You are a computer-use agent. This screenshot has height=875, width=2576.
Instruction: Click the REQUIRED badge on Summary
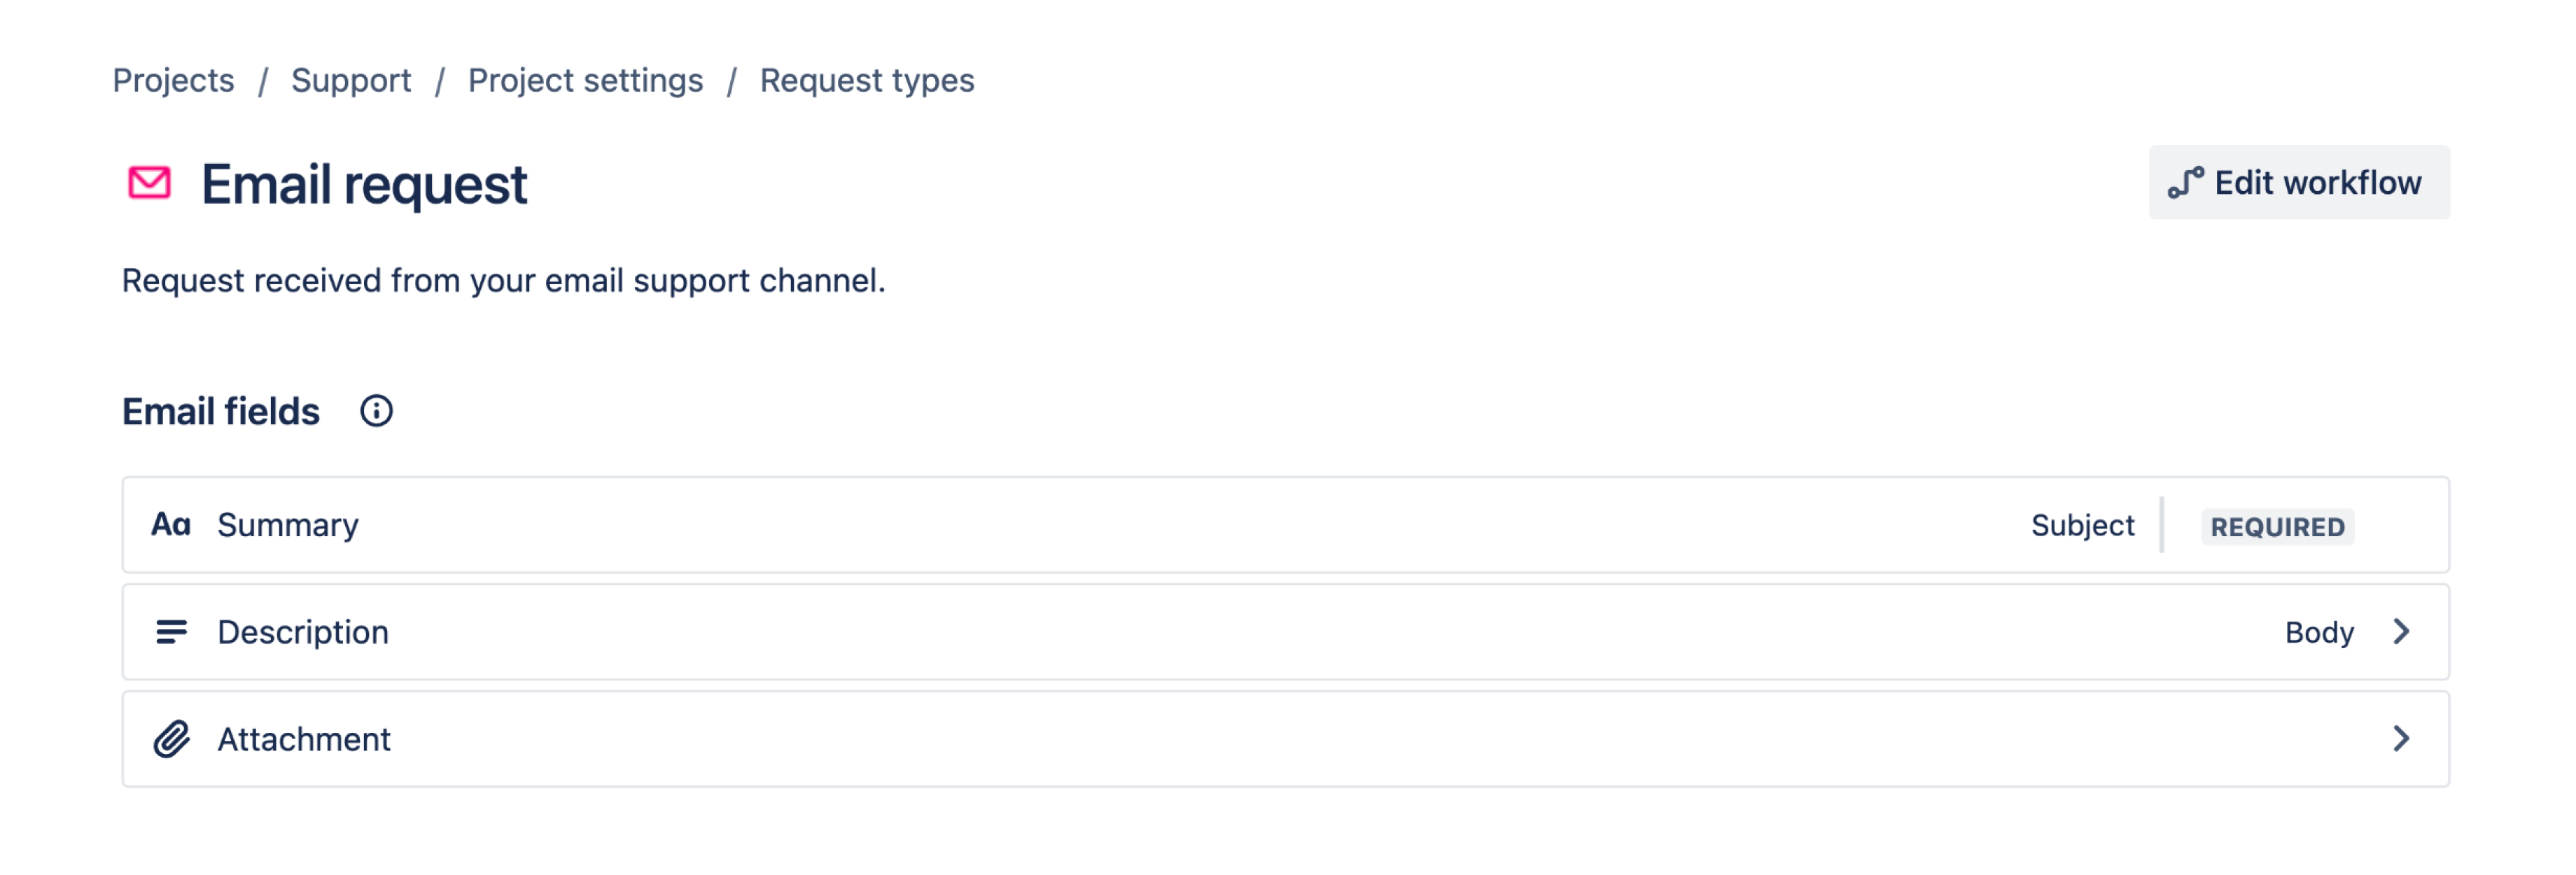point(2278,526)
